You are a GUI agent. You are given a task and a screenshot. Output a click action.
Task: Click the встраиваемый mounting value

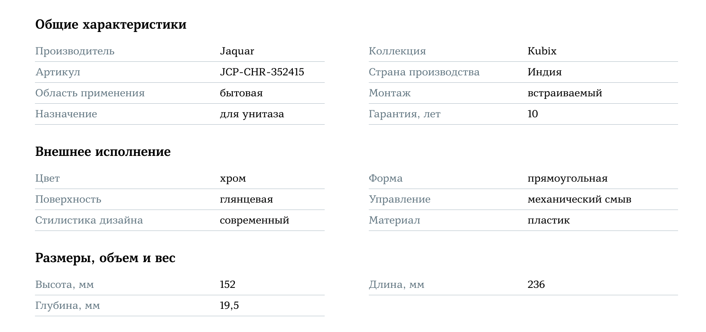click(x=564, y=93)
